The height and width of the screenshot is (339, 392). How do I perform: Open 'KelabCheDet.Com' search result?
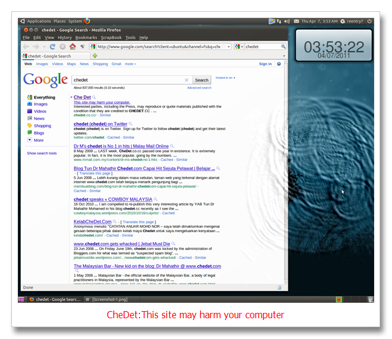pyautogui.click(x=93, y=221)
